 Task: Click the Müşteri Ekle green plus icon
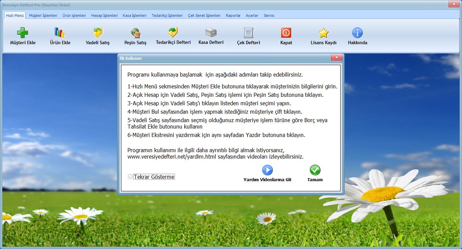23,33
